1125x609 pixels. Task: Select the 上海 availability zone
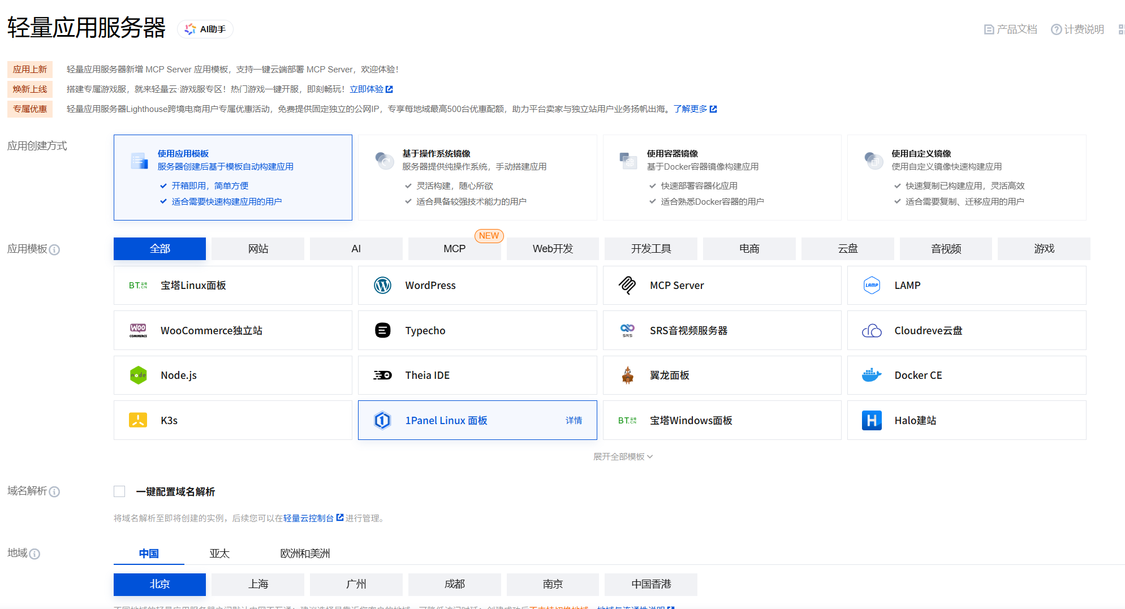(257, 584)
